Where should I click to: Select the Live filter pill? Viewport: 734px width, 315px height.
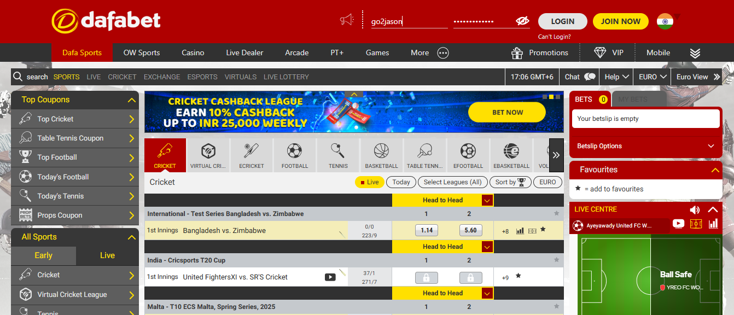pos(369,182)
